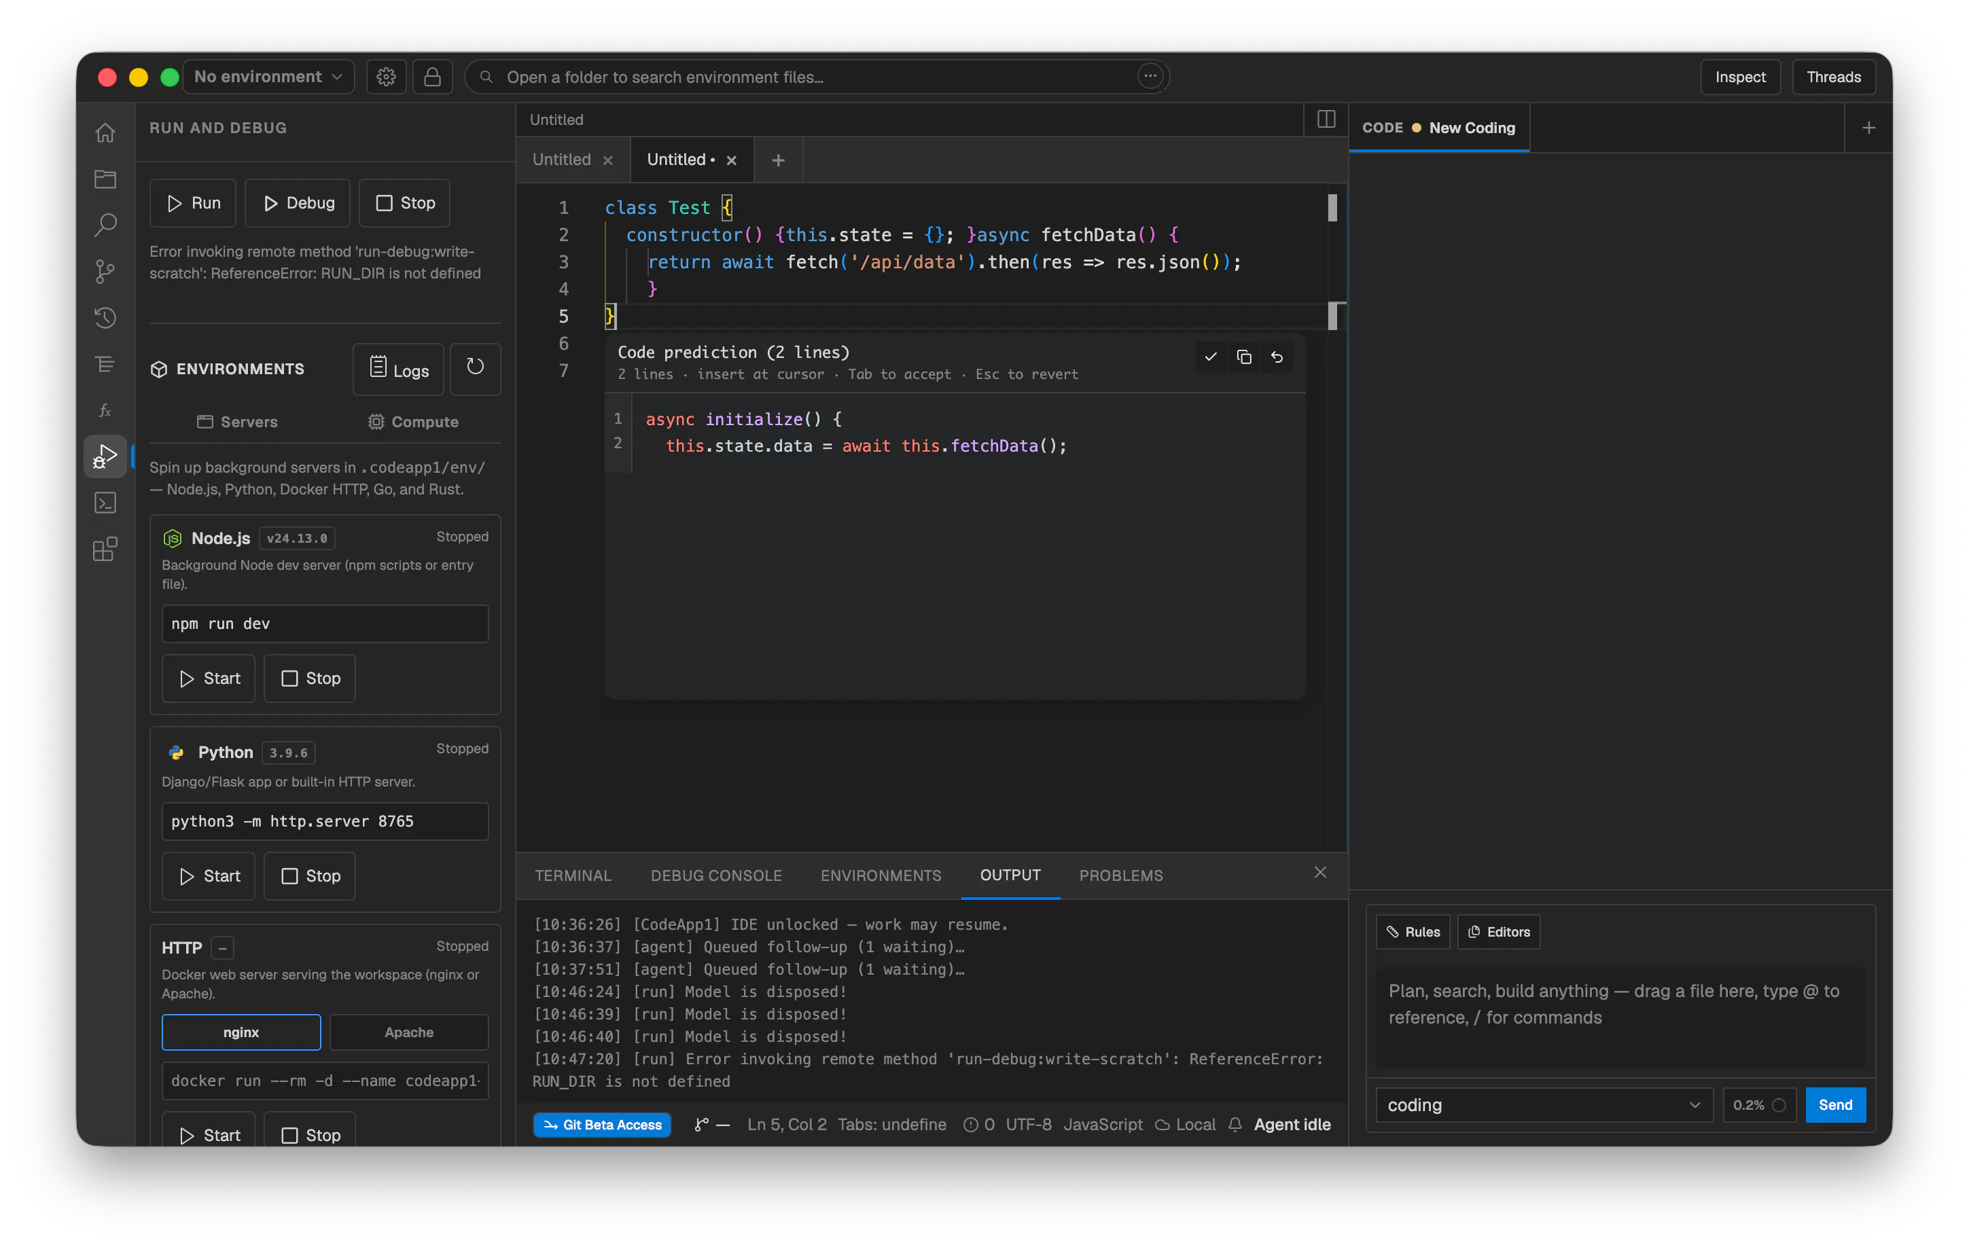
Task: Open the DEBUG CONSOLE panel tab
Action: pyautogui.click(x=715, y=875)
